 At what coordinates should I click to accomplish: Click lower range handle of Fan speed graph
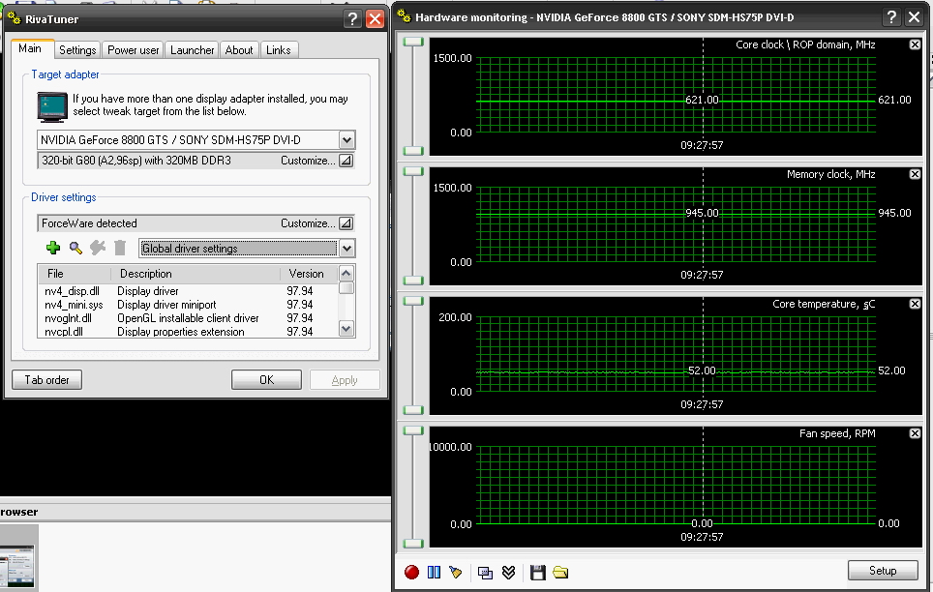pos(413,544)
